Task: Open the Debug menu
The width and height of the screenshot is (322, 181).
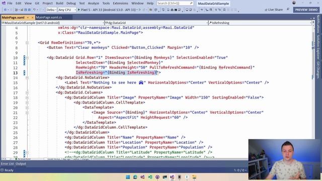Action: pyautogui.click(x=71, y=4)
